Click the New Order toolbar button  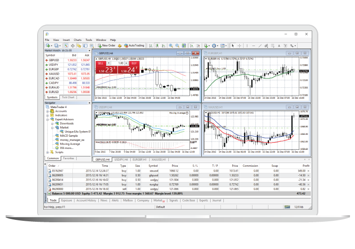click(x=105, y=46)
